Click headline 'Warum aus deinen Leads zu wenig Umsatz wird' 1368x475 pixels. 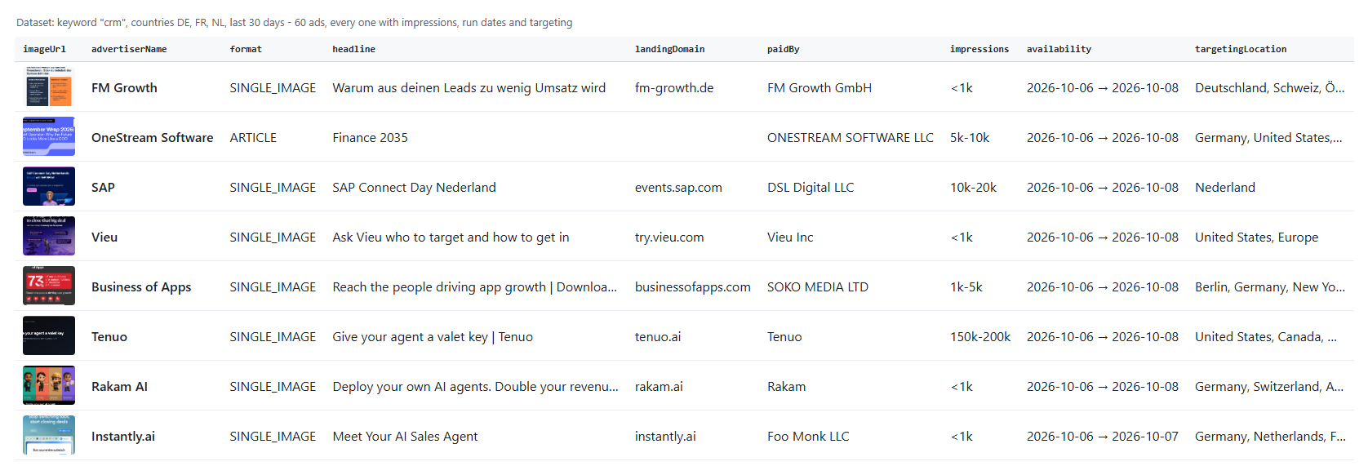point(469,87)
